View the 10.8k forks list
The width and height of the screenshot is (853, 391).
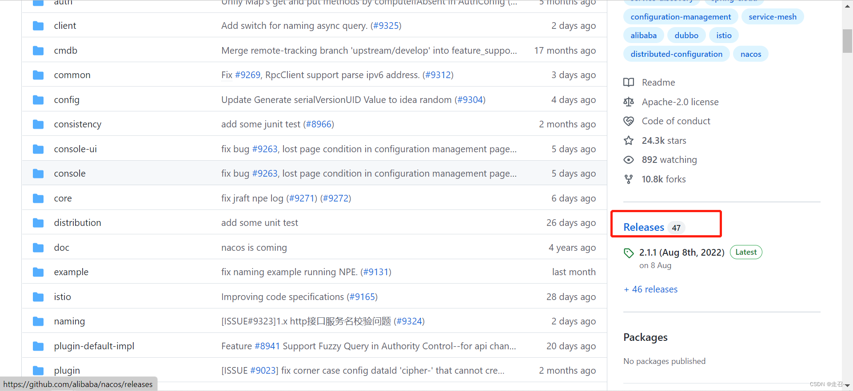click(x=664, y=179)
